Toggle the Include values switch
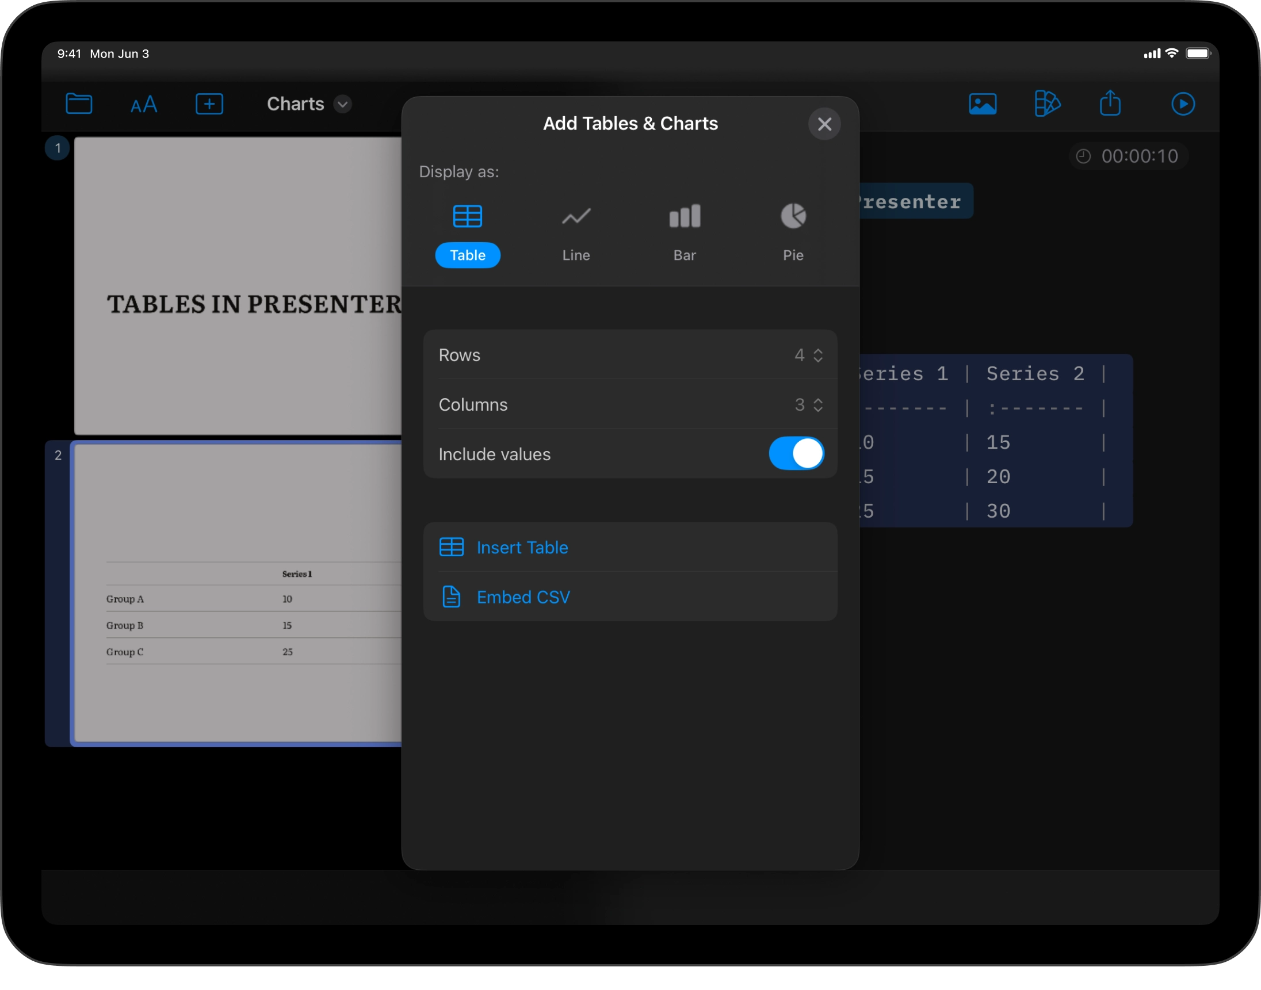 tap(796, 453)
